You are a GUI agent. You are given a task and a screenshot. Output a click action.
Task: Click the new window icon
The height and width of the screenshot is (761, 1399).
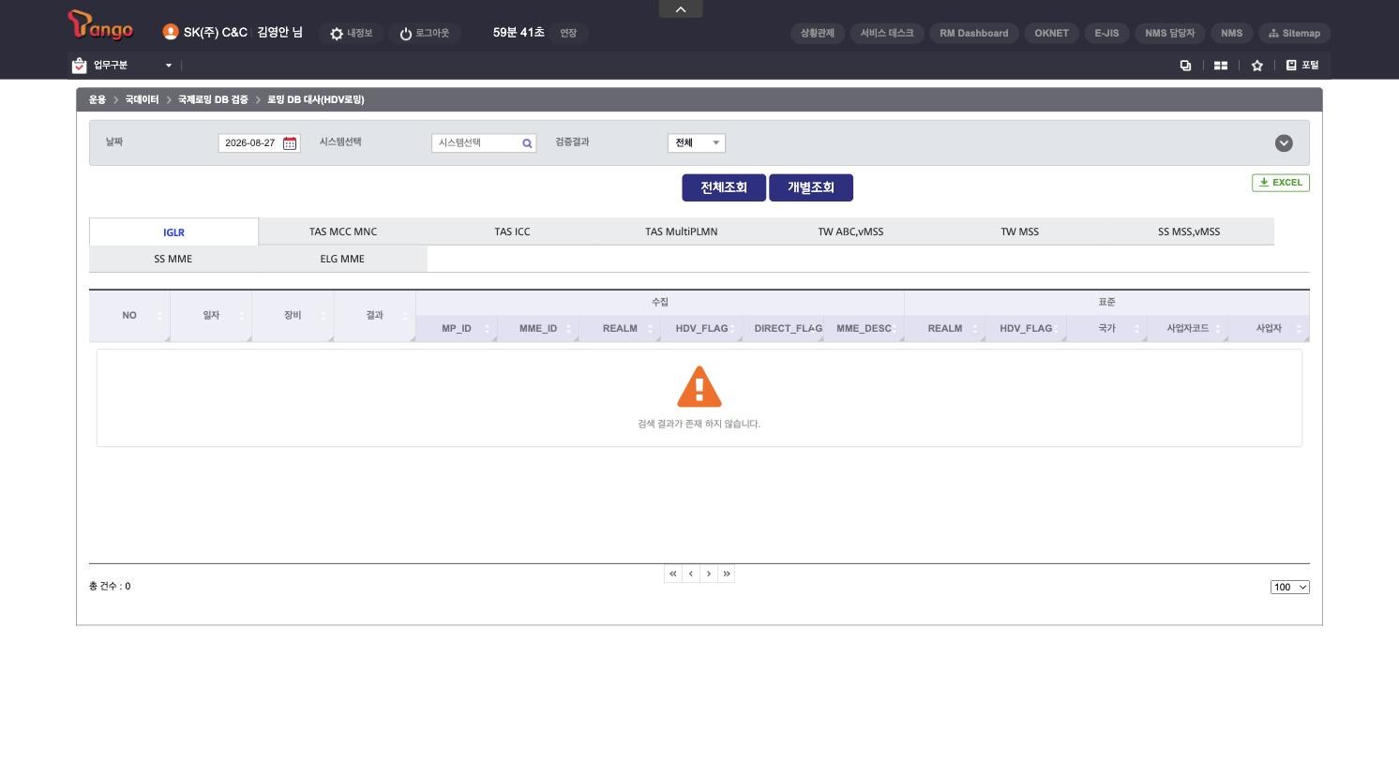1185,66
